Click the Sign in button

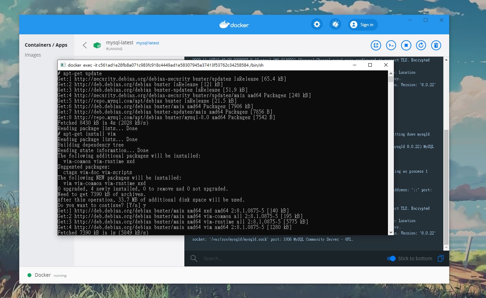coord(363,25)
